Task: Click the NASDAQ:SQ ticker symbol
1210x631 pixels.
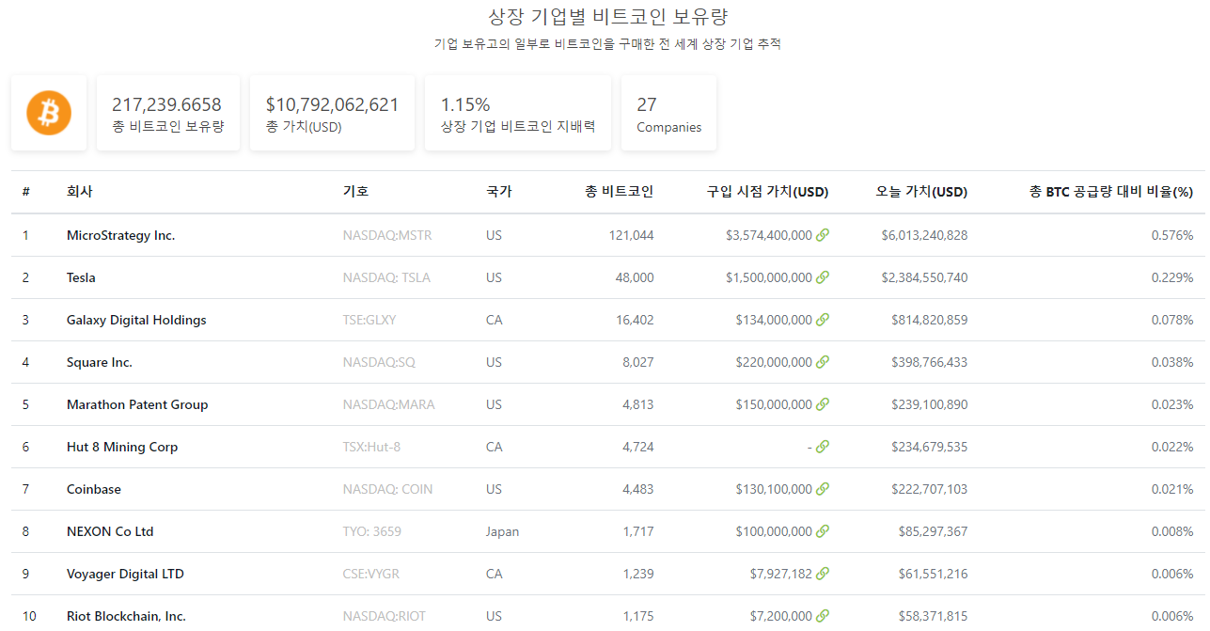Action: tap(379, 362)
